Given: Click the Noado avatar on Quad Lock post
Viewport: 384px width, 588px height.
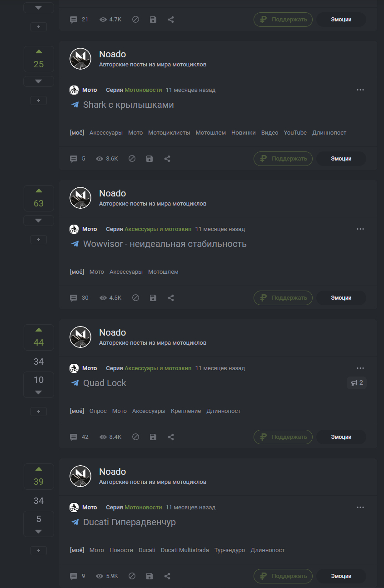Looking at the screenshot, I should [x=80, y=337].
